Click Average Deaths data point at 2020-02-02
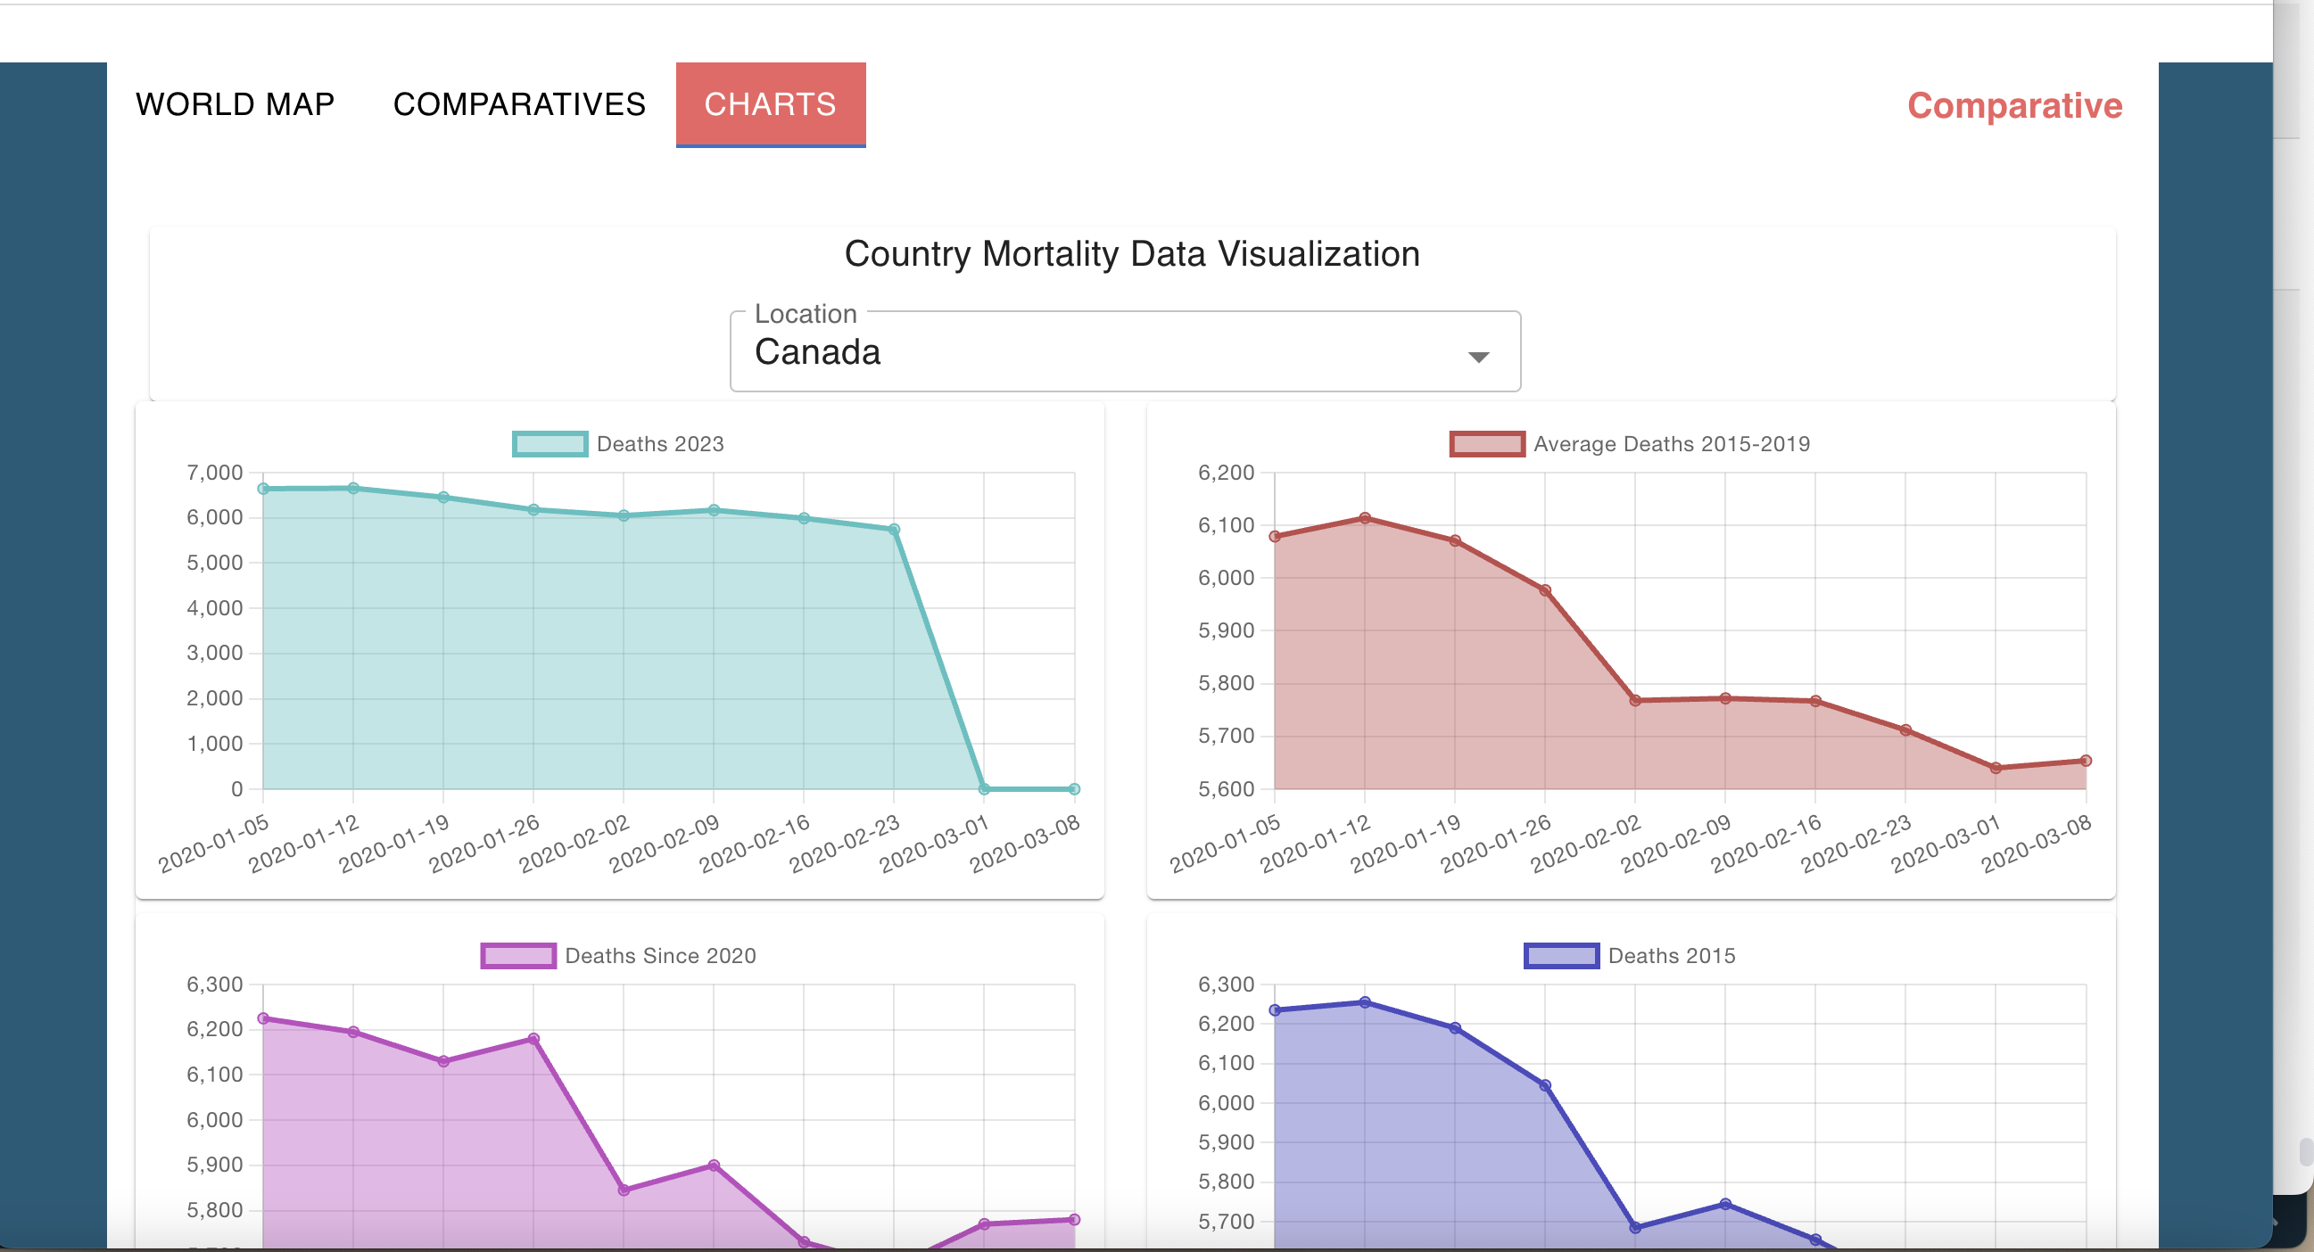Screen dimensions: 2314x1252 click(1635, 701)
